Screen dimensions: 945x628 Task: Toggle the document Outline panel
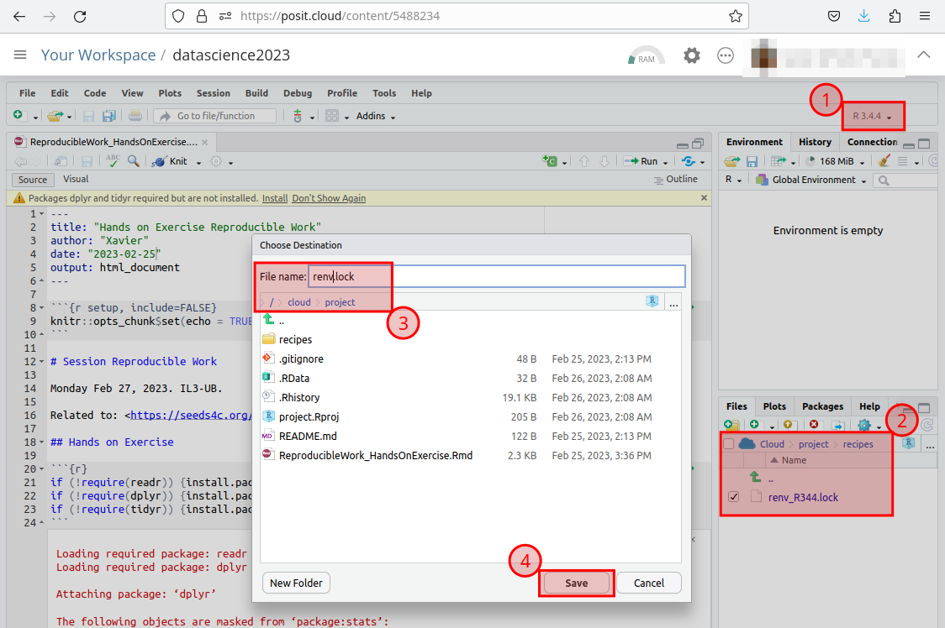coord(676,179)
